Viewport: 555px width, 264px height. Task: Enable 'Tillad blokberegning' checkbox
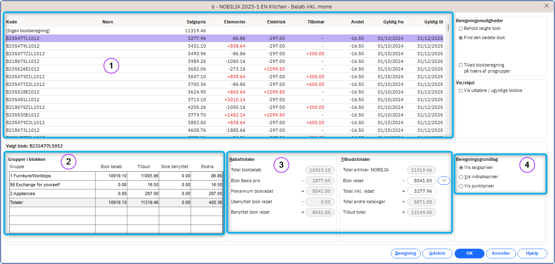(x=461, y=65)
